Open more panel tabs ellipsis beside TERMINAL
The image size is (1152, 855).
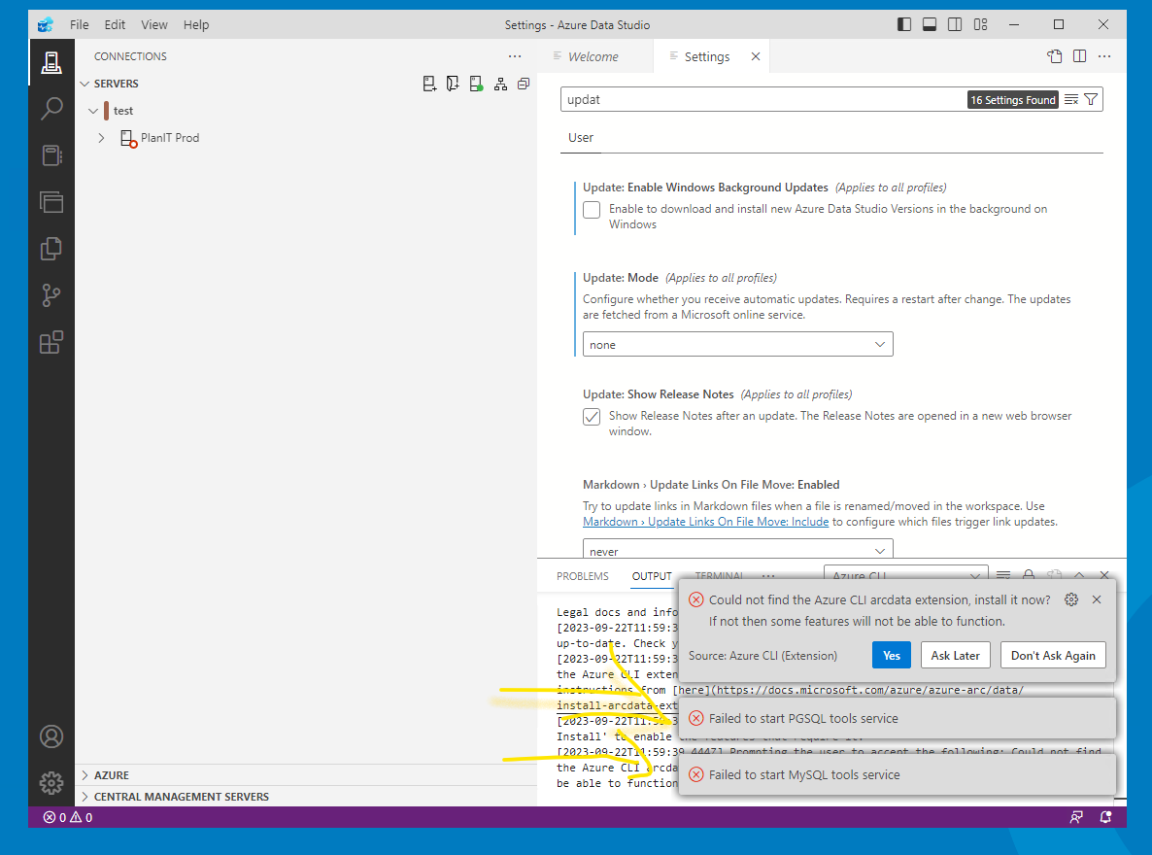pyautogui.click(x=768, y=575)
